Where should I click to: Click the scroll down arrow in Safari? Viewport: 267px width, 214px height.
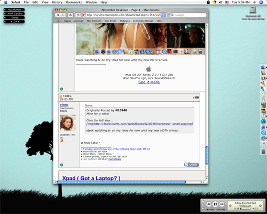pyautogui.click(x=207, y=179)
